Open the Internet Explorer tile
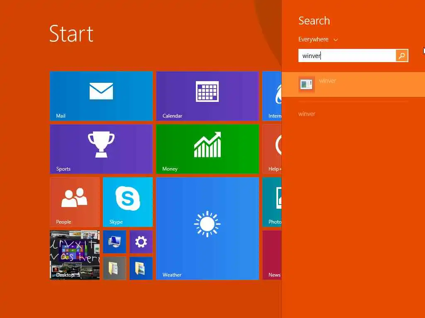The image size is (425, 318). point(272,96)
